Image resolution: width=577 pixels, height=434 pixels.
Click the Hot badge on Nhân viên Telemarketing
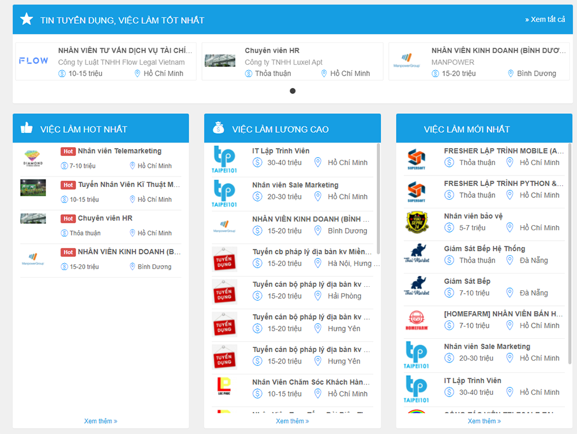coord(68,151)
